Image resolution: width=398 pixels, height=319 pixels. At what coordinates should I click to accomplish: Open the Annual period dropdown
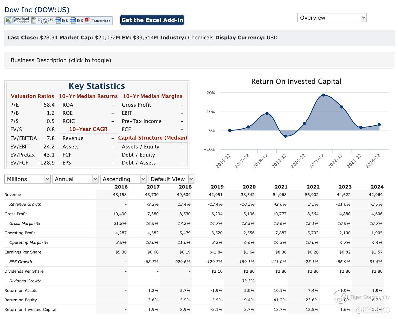pyautogui.click(x=75, y=179)
